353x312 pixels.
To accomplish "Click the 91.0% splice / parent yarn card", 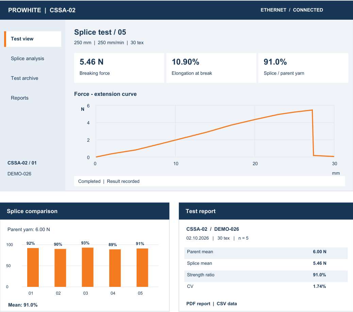I will coord(303,68).
